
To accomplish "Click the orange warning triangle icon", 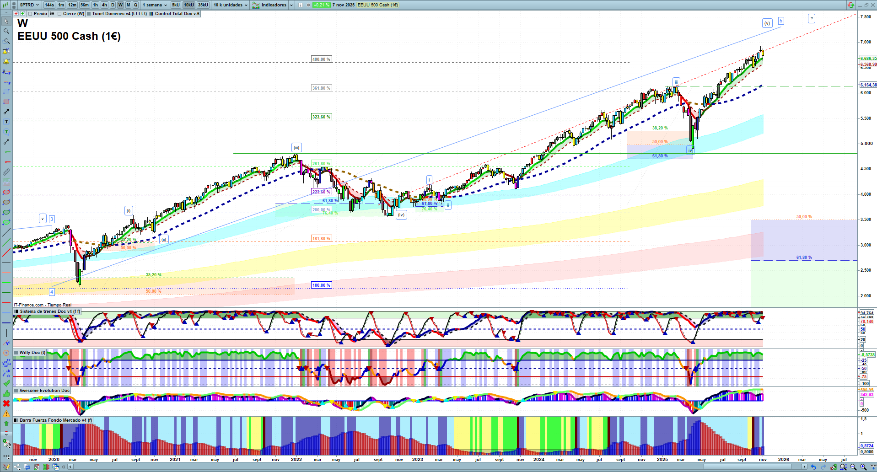I will [6, 413].
